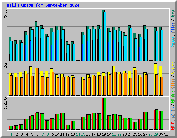Click day 22 on the x-axis
Screen dimensions: 177x138
click(x=119, y=134)
